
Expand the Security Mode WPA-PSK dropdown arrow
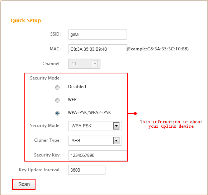pyautogui.click(x=116, y=126)
